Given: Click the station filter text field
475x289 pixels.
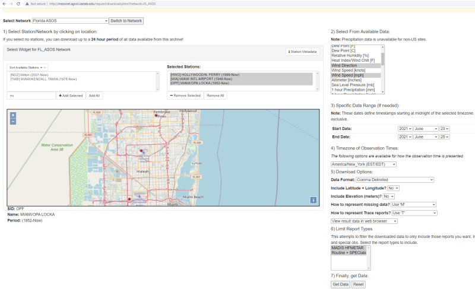Looking at the screenshot, I should pyautogui.click(x=31, y=96).
